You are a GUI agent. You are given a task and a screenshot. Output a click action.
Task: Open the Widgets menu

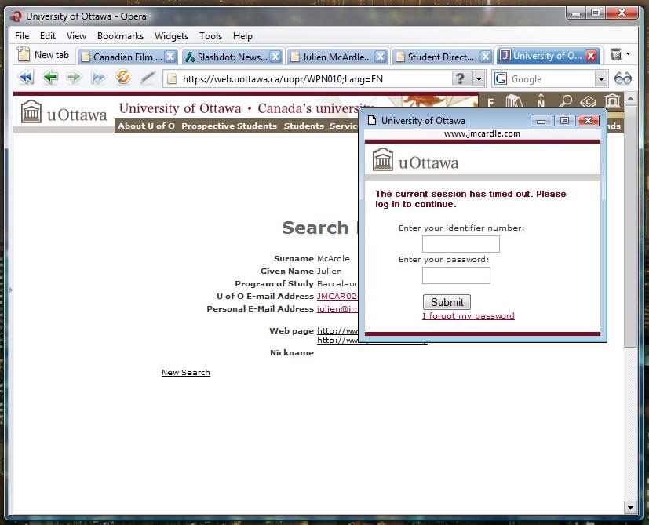coord(171,36)
